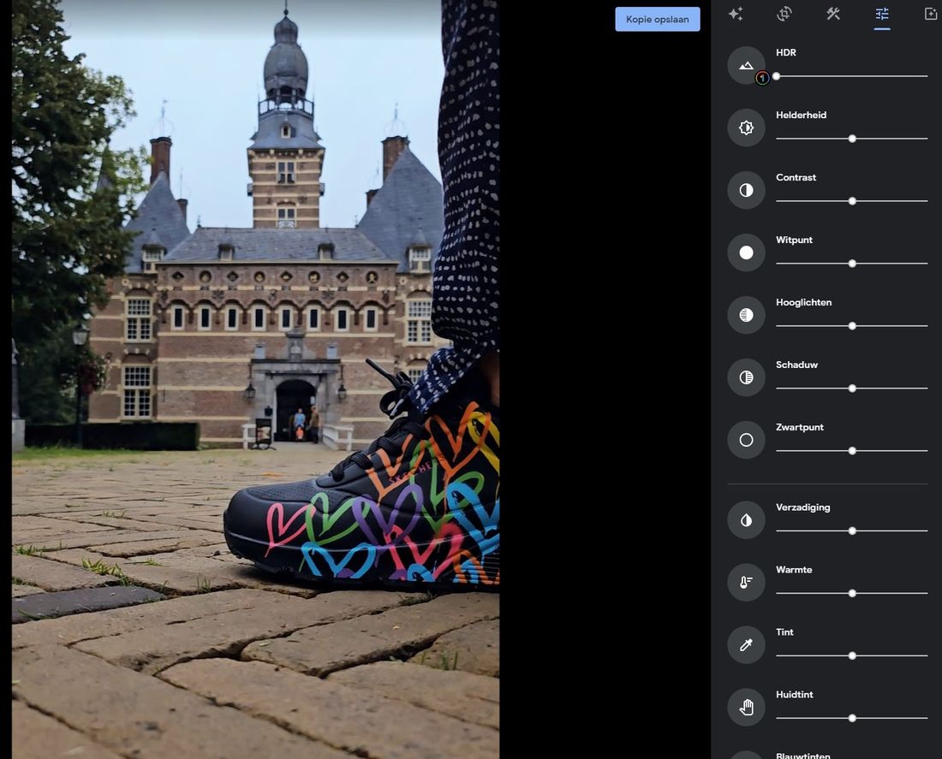Screen dimensions: 942x759
Task: Click the Contrast half-circle icon
Action: pyautogui.click(x=746, y=190)
